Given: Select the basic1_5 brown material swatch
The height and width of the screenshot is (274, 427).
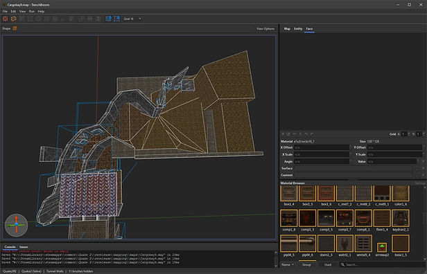Looking at the screenshot, I should (401, 244).
